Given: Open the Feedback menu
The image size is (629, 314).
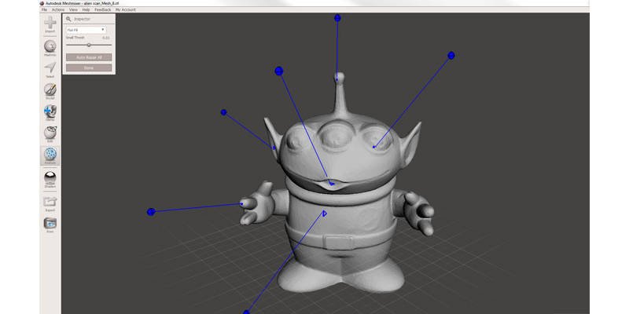Looking at the screenshot, I should pyautogui.click(x=103, y=9).
